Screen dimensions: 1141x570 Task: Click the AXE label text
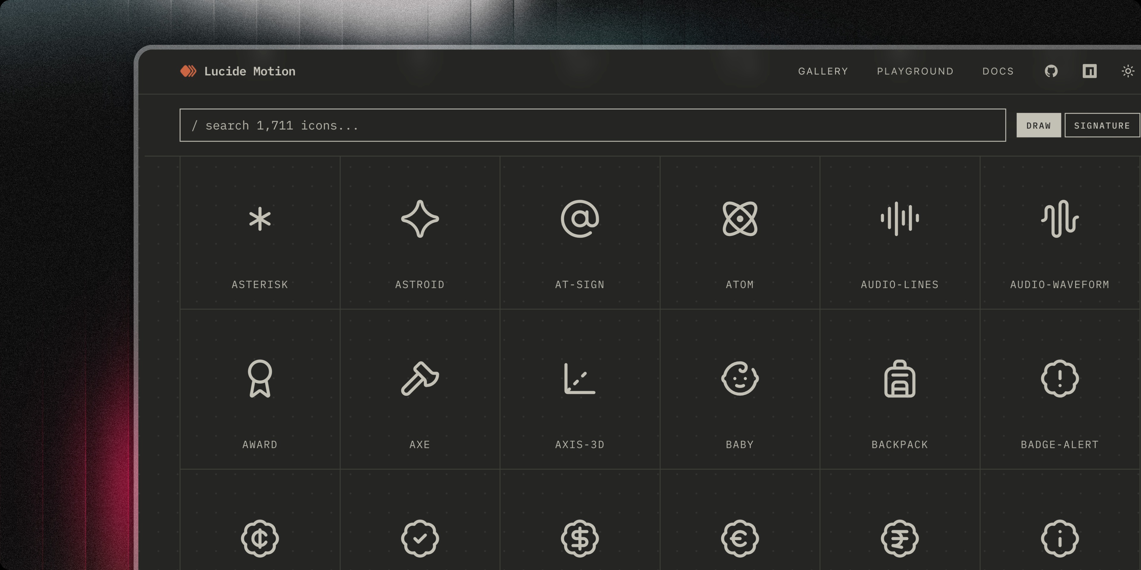(420, 445)
